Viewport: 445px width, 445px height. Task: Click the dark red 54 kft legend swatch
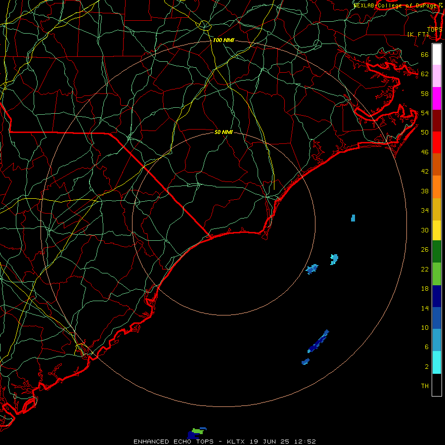pos(437,120)
